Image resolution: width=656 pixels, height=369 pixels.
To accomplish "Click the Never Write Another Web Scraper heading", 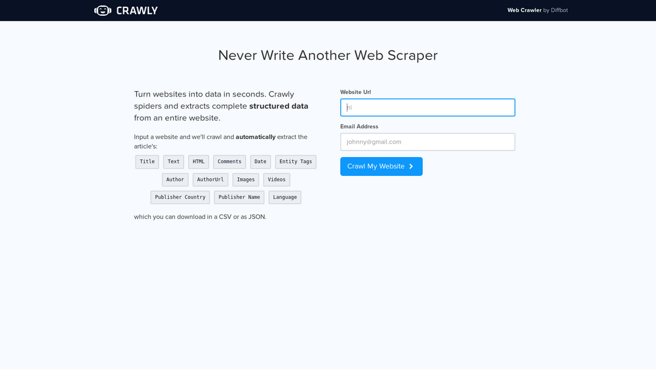I will coord(328,55).
